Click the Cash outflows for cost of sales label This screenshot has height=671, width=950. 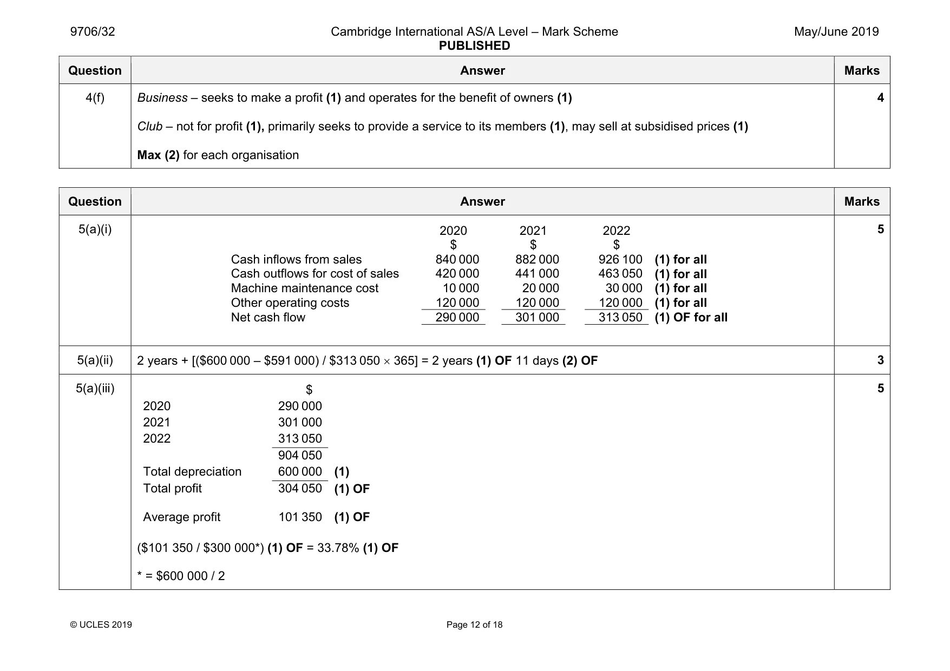[x=315, y=273]
